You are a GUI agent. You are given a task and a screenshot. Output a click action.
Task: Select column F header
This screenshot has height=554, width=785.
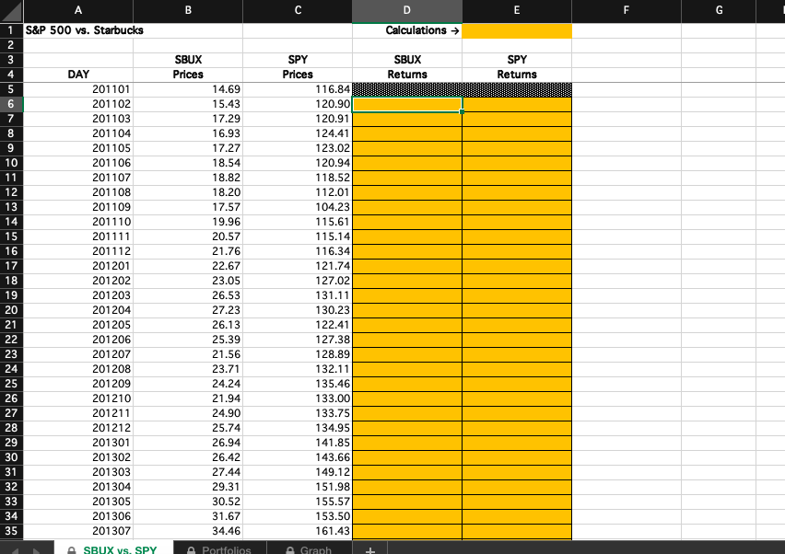[627, 10]
